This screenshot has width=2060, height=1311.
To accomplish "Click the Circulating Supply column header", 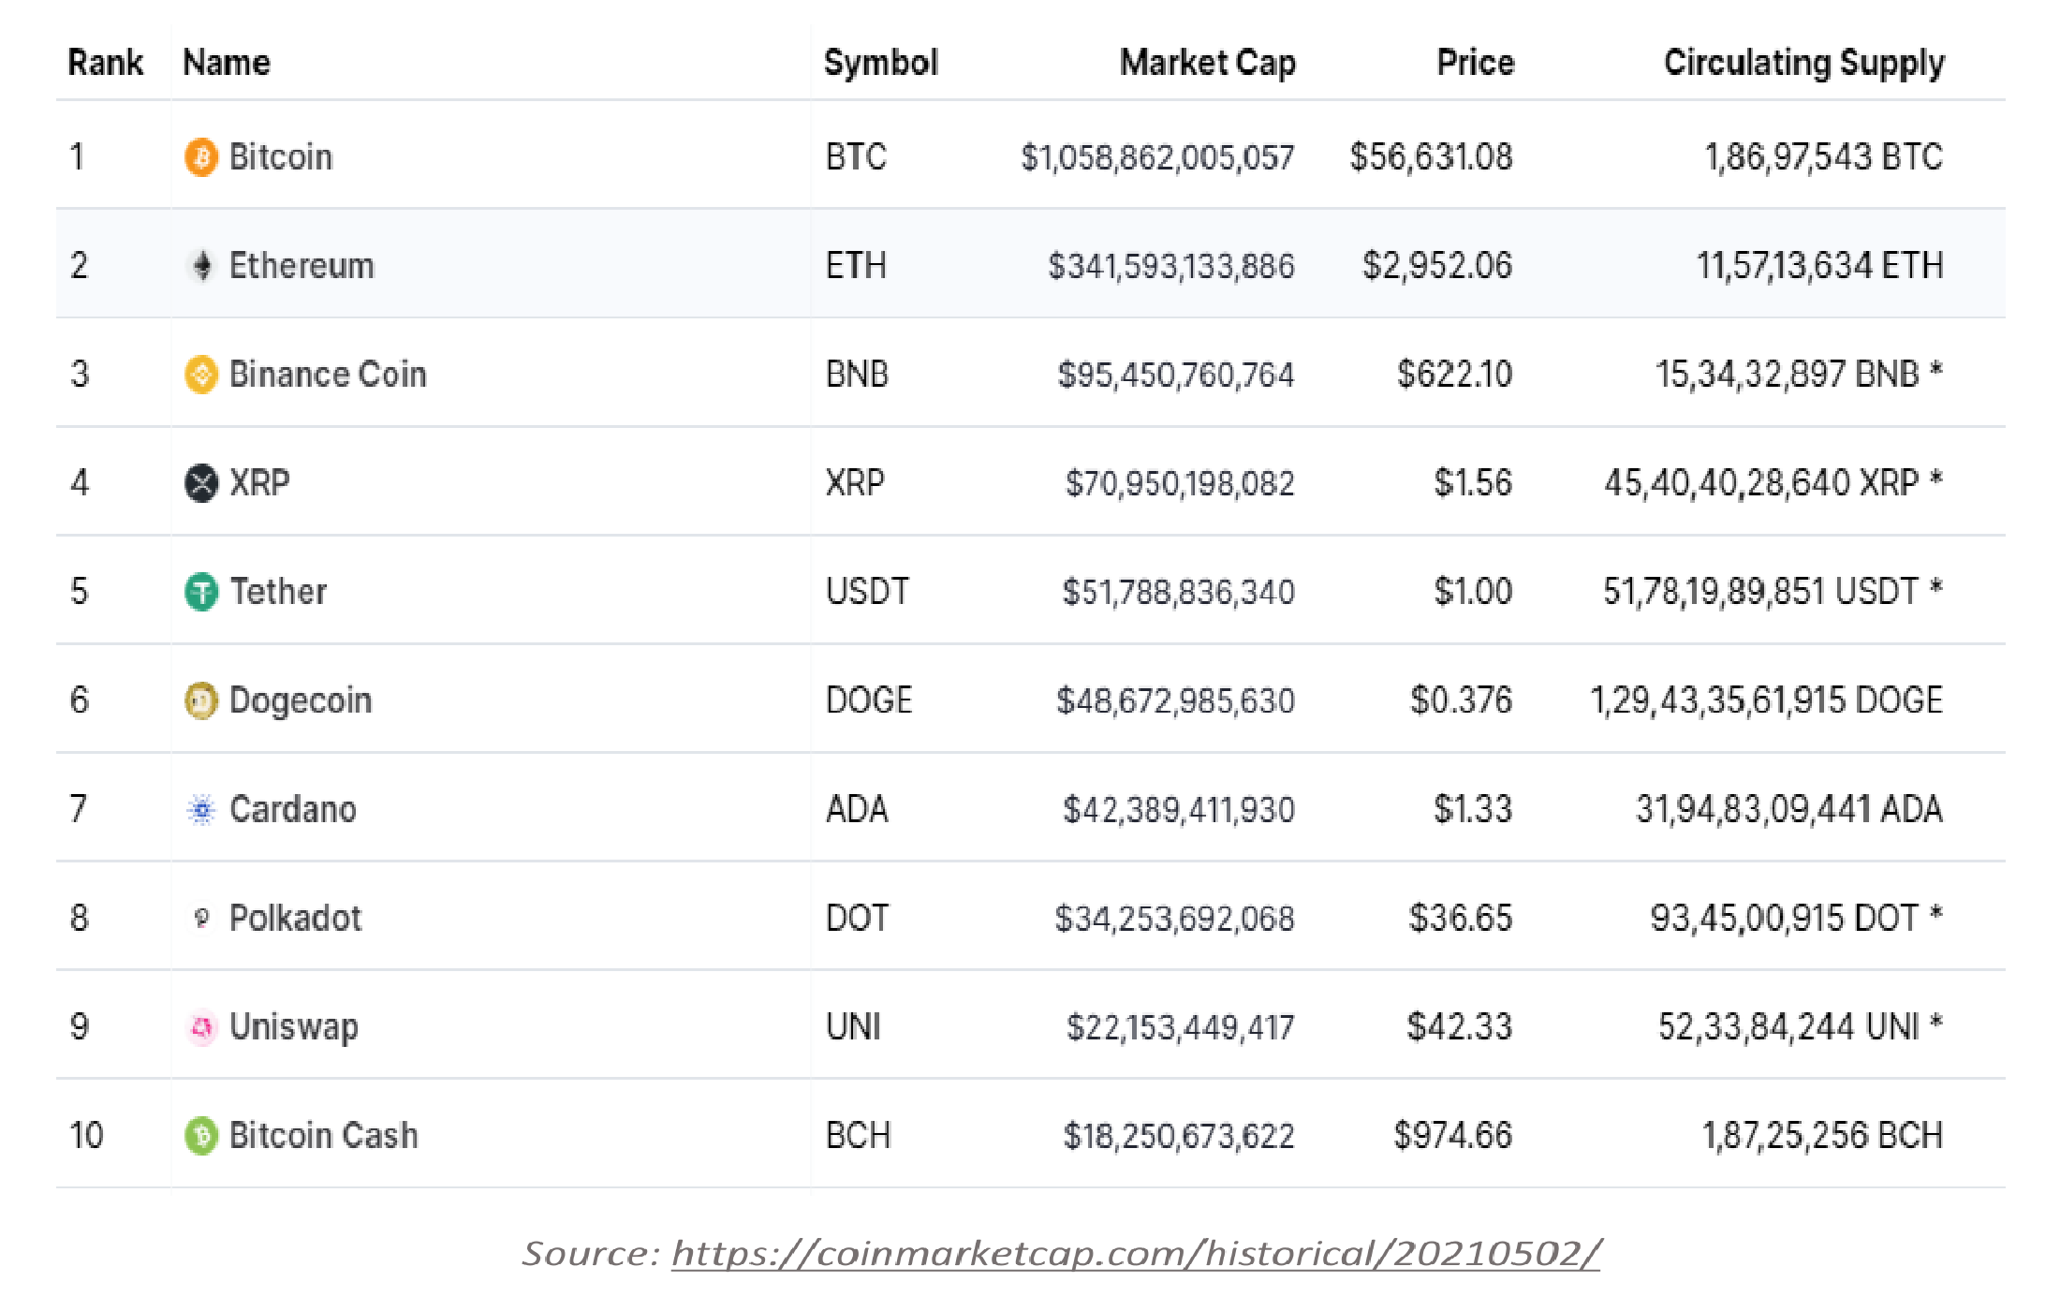I will point(1803,63).
